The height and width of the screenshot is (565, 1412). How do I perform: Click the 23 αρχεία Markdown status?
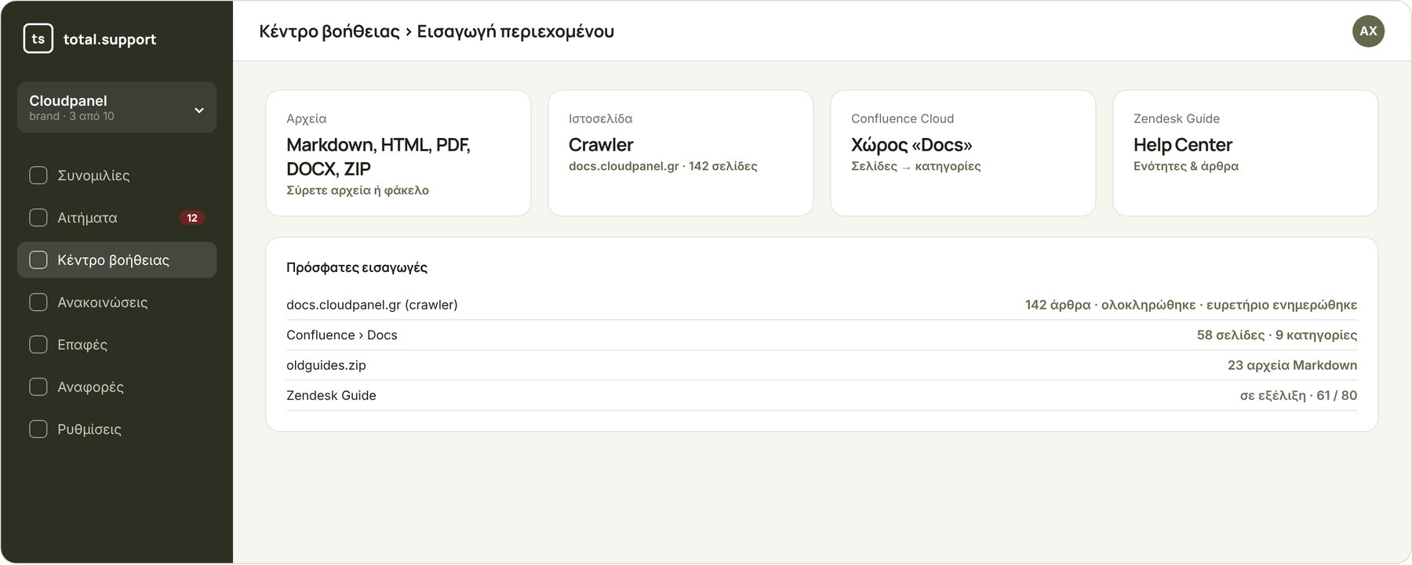click(1292, 365)
